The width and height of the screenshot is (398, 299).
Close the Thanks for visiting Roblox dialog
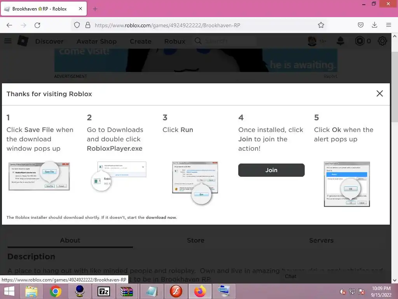click(x=379, y=93)
